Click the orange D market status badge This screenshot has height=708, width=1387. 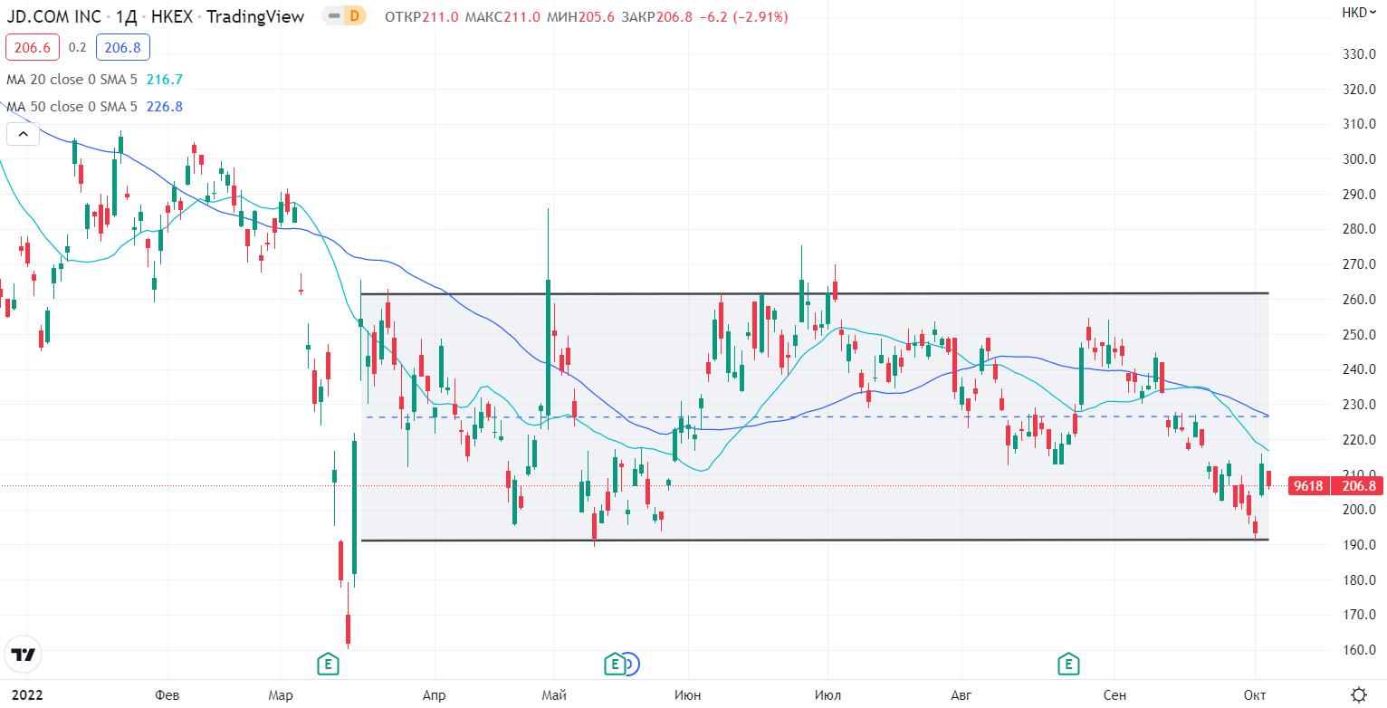pos(354,16)
